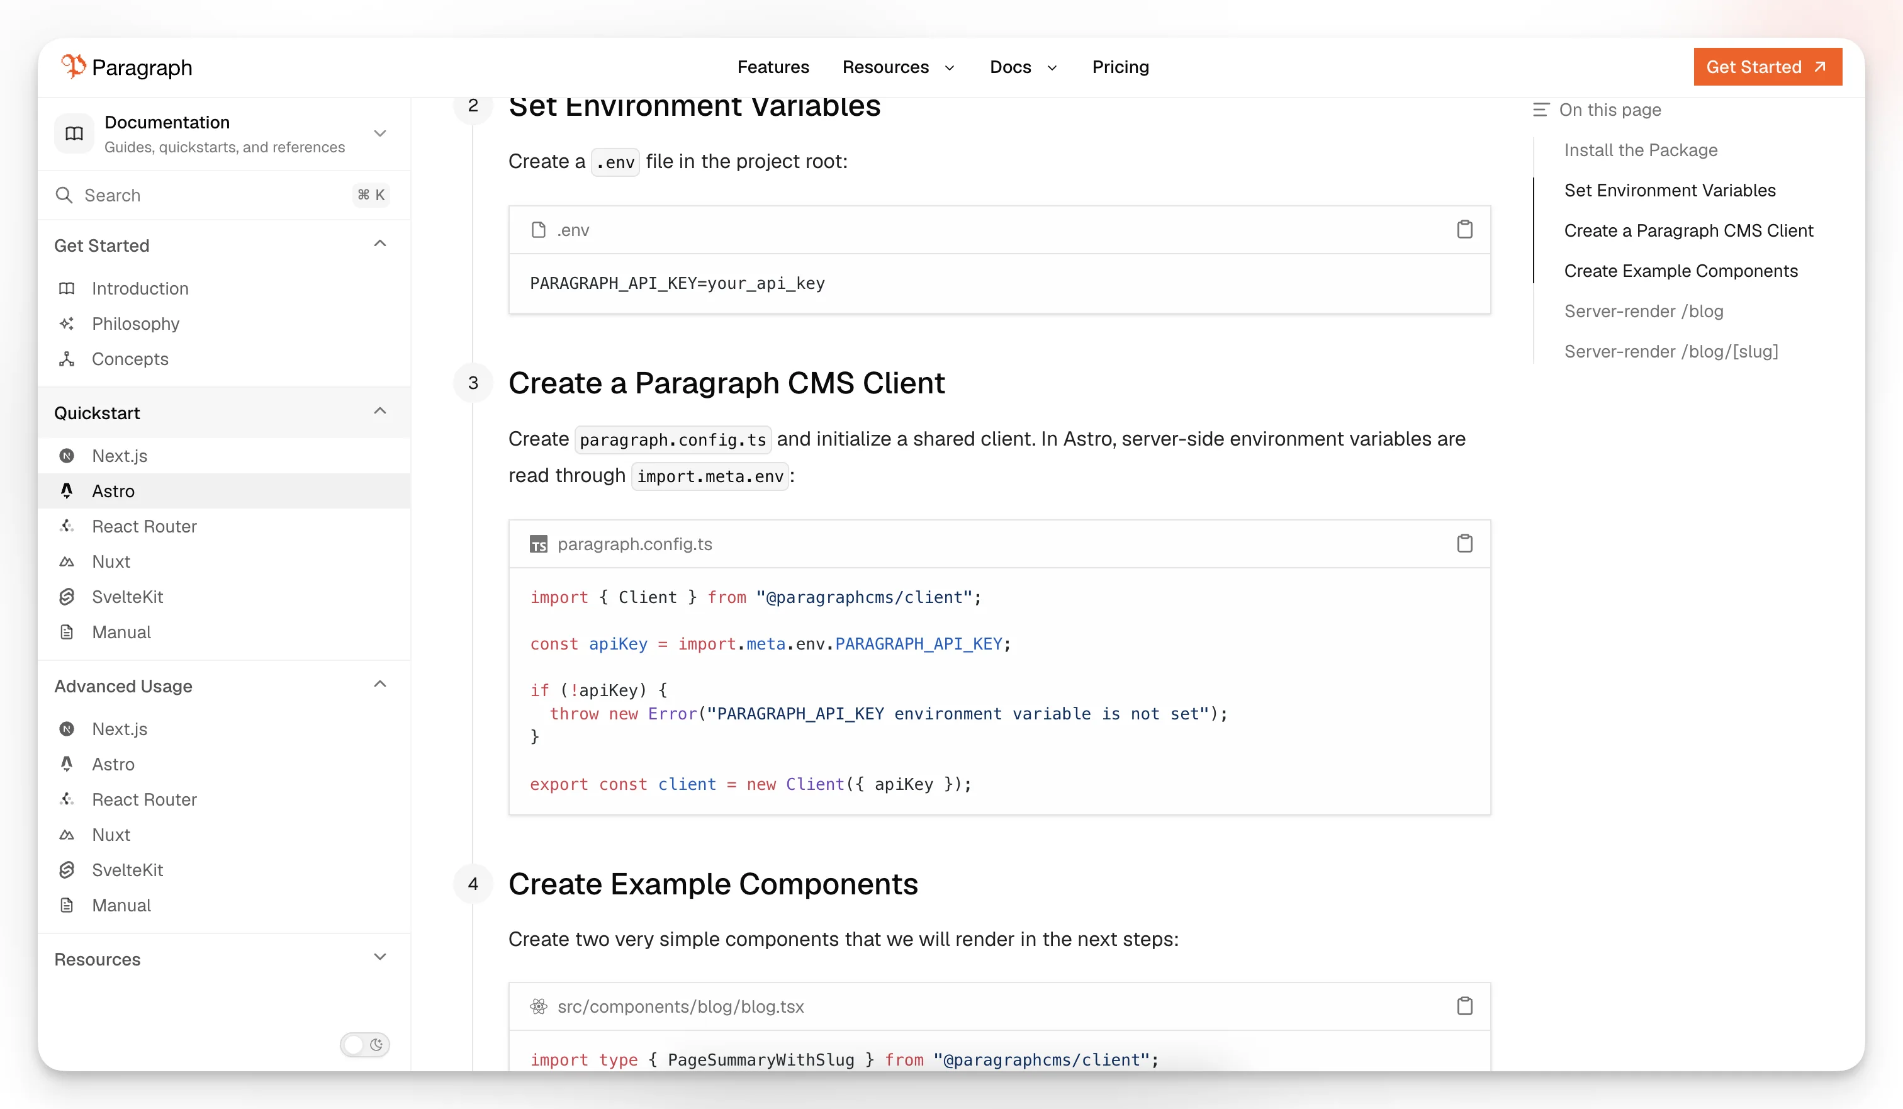The width and height of the screenshot is (1903, 1109).
Task: Open the Introduction page
Action: click(140, 289)
